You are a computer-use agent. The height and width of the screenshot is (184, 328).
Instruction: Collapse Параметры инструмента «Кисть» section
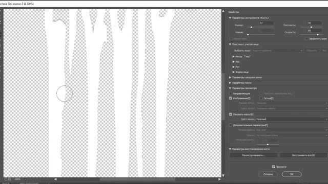tap(230, 18)
